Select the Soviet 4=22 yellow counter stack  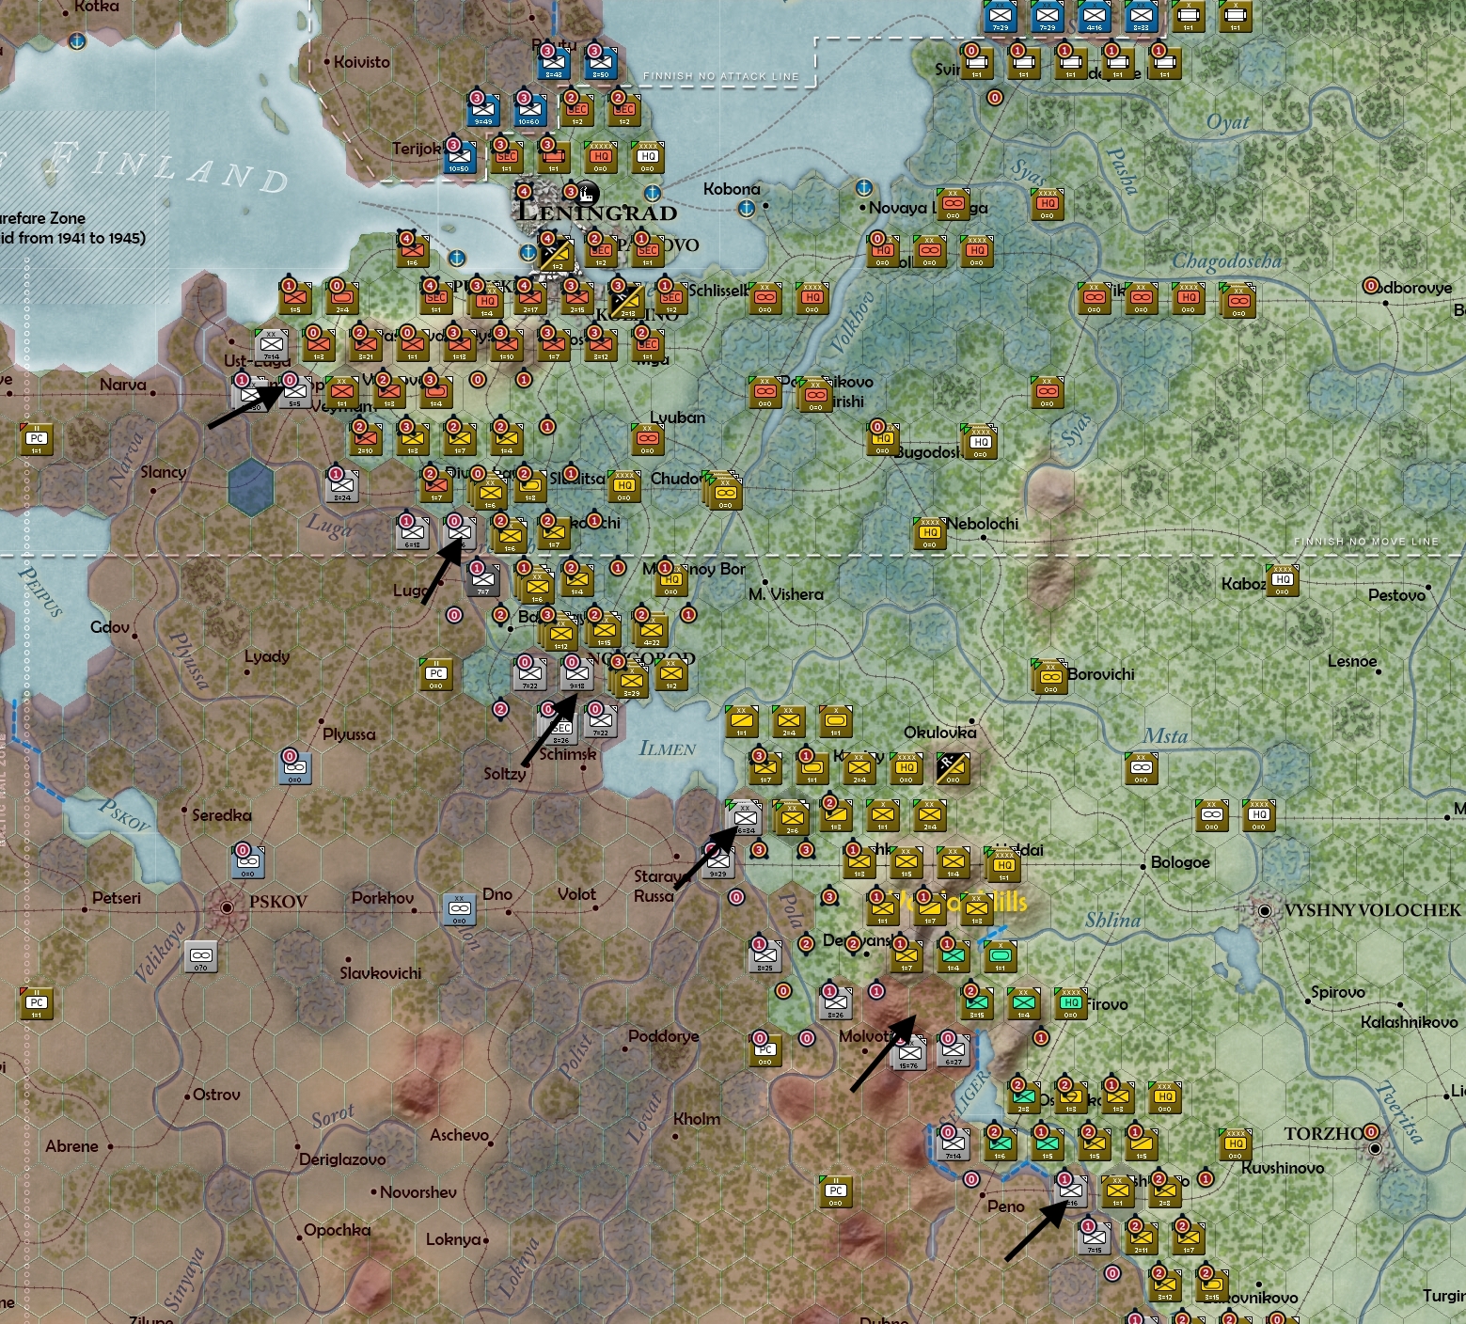[x=650, y=629]
